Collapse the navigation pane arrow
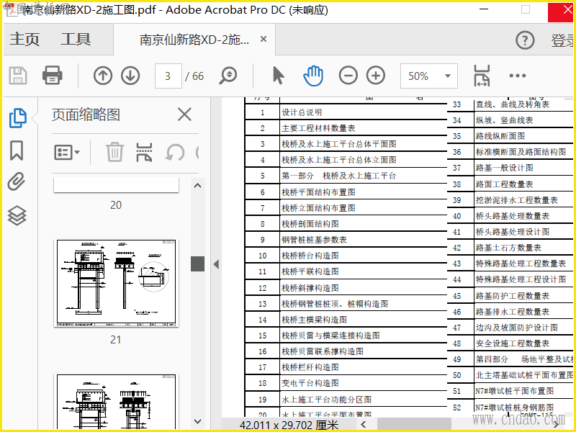This screenshot has width=576, height=432. [x=217, y=264]
